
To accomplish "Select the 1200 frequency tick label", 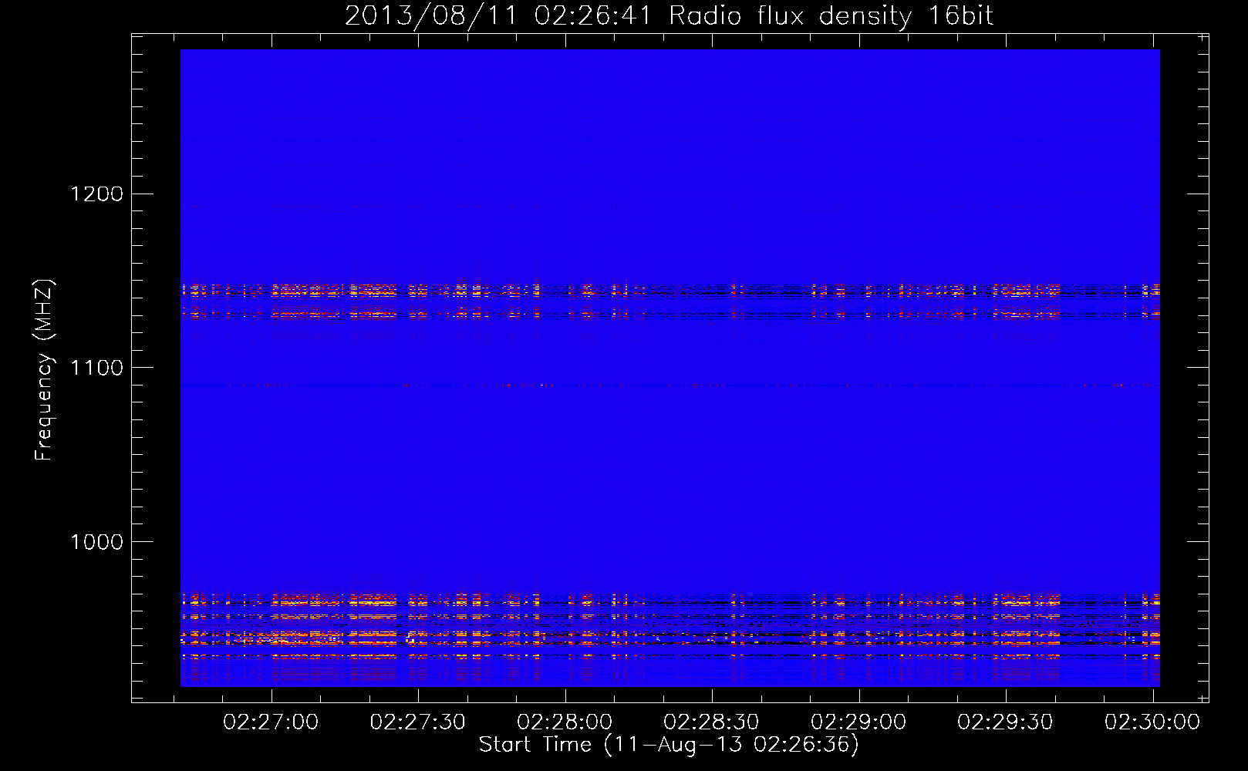I will [x=97, y=194].
